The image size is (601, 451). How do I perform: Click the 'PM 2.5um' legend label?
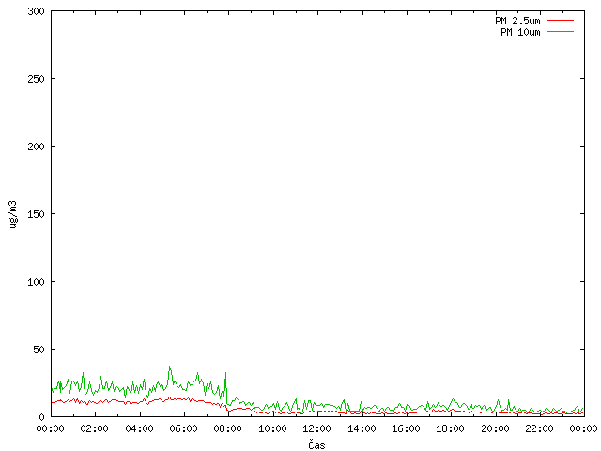pos(517,21)
